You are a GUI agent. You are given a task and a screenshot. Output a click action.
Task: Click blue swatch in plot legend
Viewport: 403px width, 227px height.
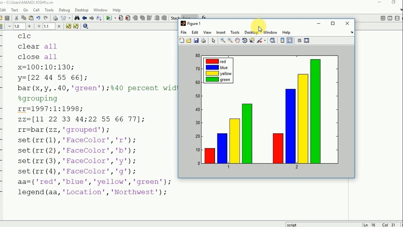coord(212,67)
